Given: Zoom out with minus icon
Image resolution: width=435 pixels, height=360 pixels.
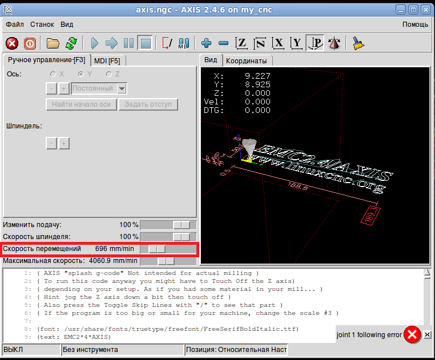Looking at the screenshot, I should (223, 43).
